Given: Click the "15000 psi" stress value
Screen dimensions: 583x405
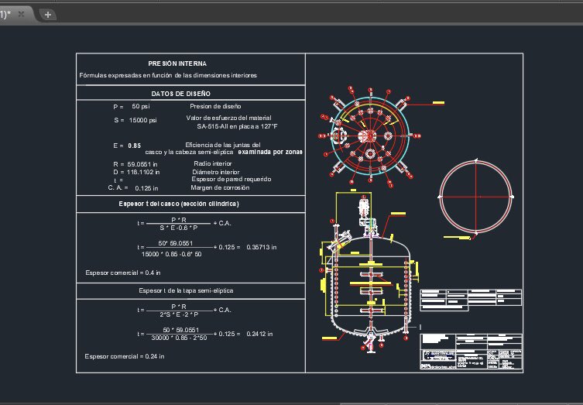Looking at the screenshot, I should pos(142,120).
